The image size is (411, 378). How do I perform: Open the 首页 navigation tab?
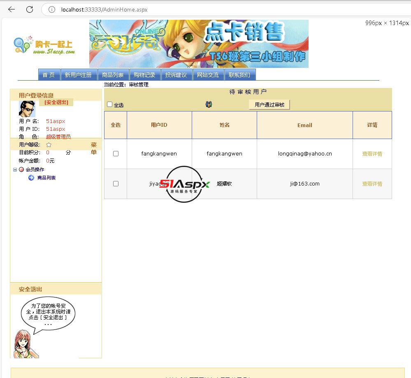49,75
